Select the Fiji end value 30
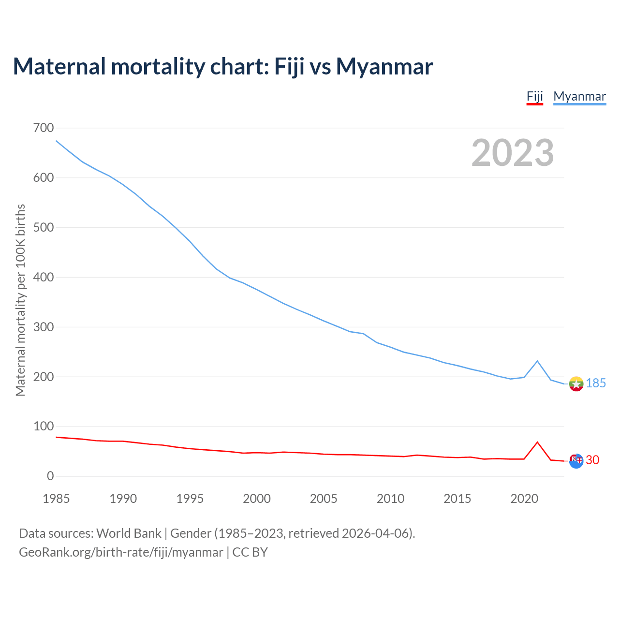This screenshot has height=619, width=619. 592,460
